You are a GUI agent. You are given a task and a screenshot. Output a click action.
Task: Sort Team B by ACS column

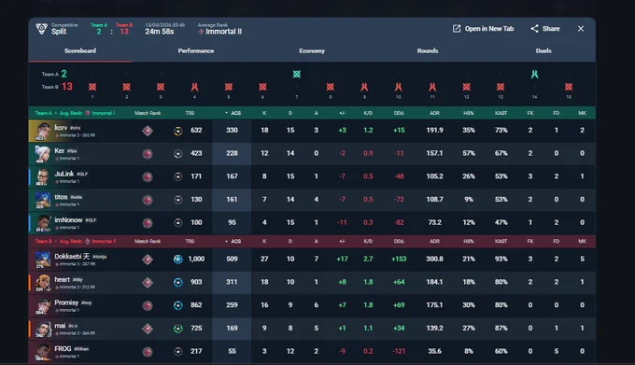[233, 241]
